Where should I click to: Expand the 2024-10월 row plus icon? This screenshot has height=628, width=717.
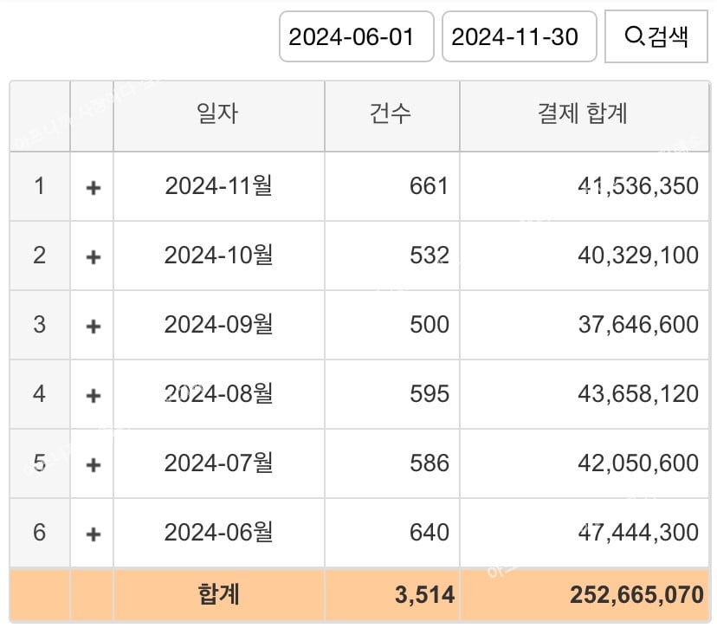click(x=94, y=256)
